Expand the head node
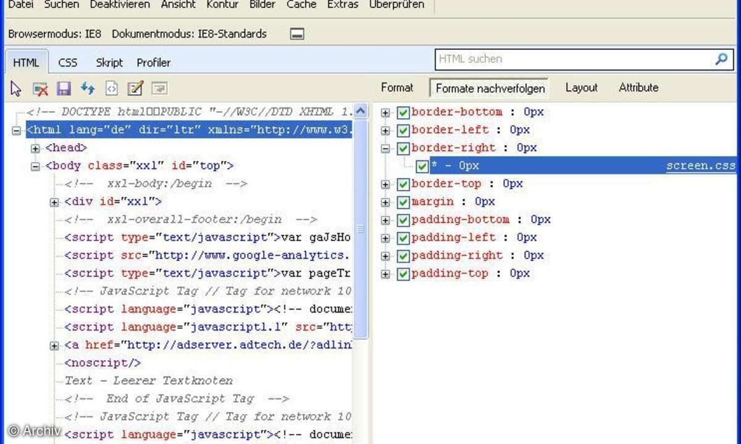The width and height of the screenshot is (741, 444). 35,148
